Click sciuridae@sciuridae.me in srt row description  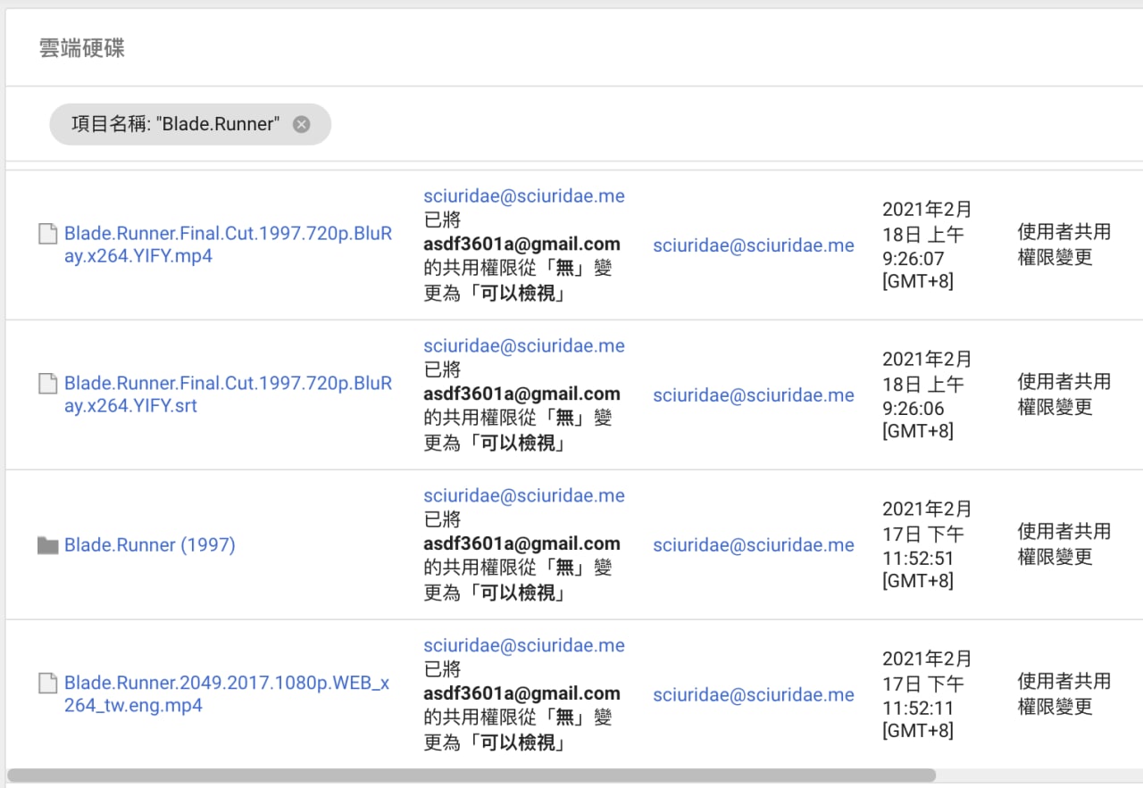[x=524, y=345]
